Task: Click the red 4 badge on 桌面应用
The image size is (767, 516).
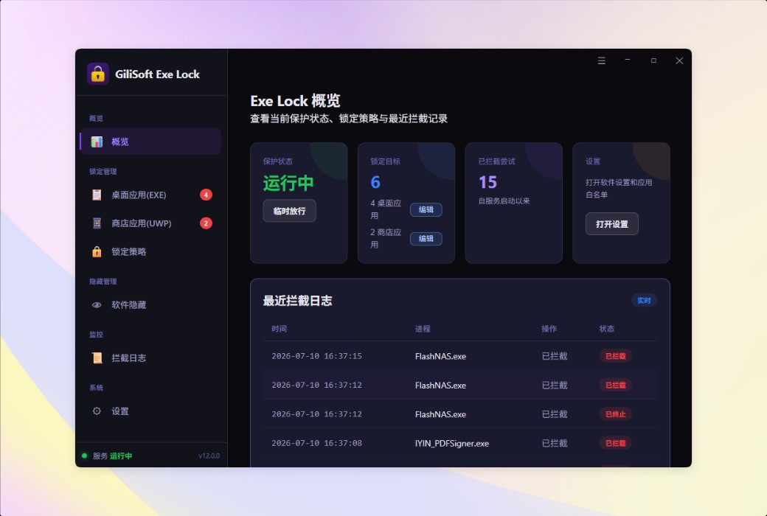Action: [206, 195]
